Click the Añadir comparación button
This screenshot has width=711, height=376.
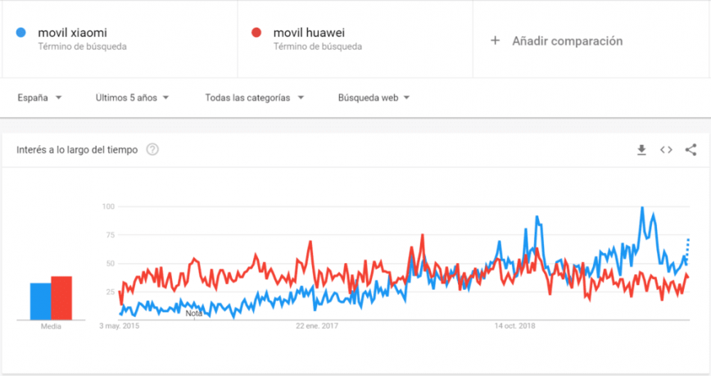click(567, 41)
